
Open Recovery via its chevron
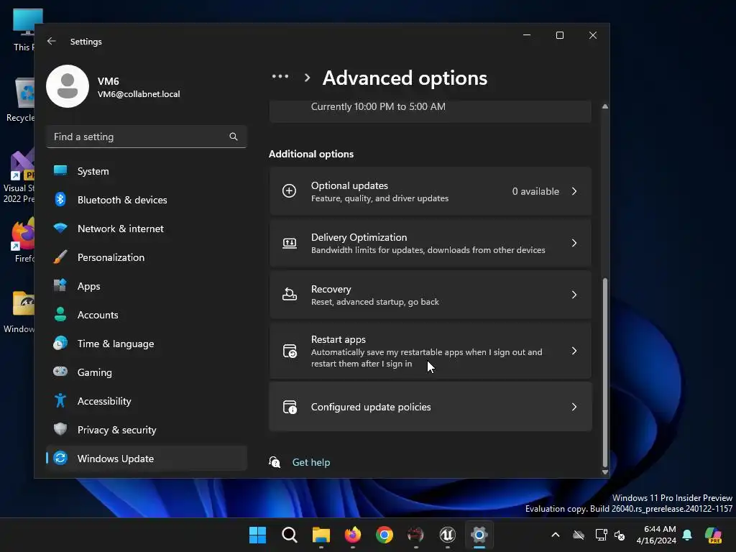tap(574, 294)
